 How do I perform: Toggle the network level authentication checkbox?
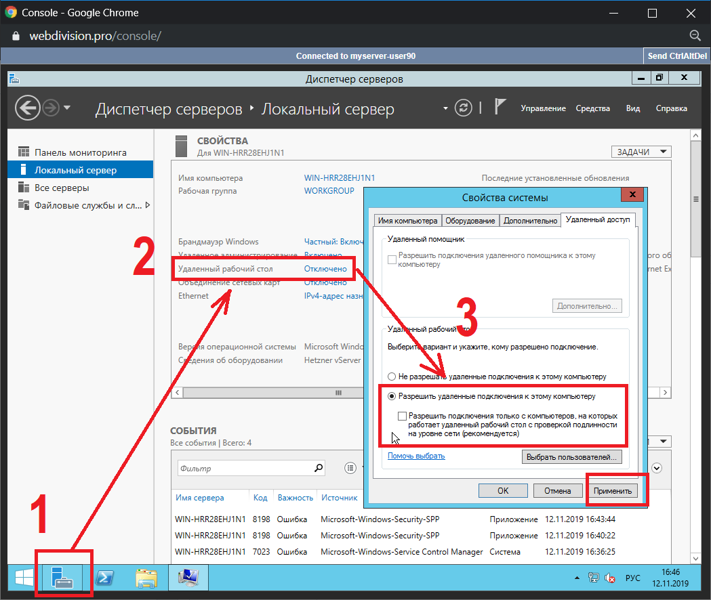pyautogui.click(x=403, y=416)
